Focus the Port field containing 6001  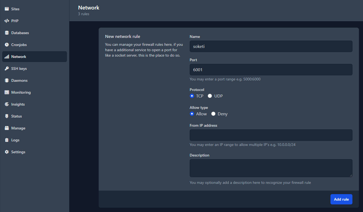(x=271, y=70)
